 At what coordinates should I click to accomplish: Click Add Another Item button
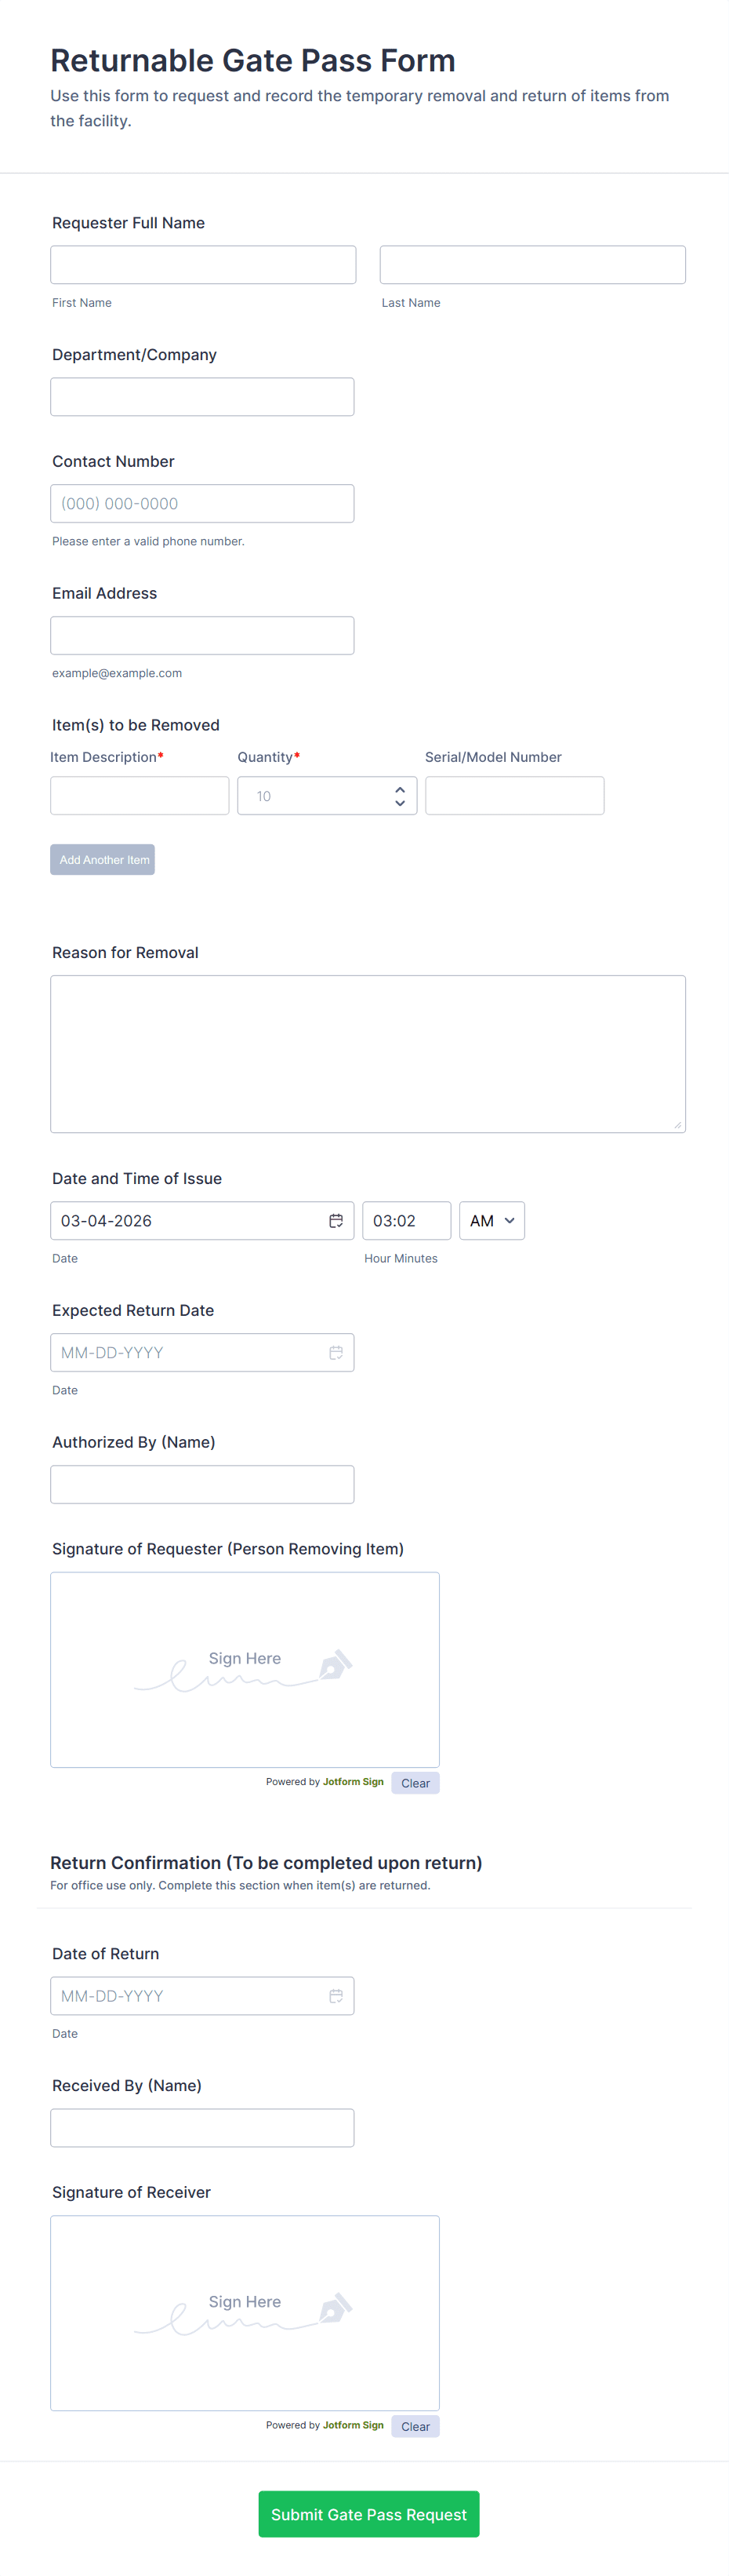pos(103,859)
